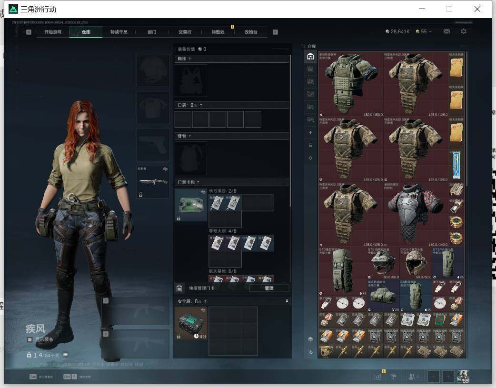The width and height of the screenshot is (496, 388).
Task: Select the third warehouse category icon
Action: pos(310,82)
